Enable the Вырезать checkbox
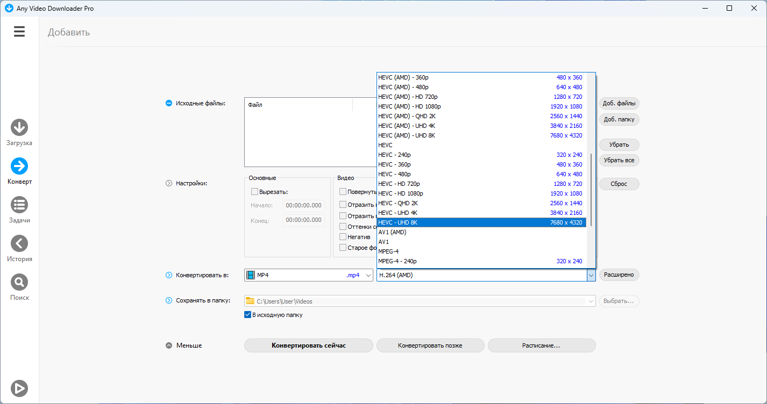The width and height of the screenshot is (767, 404). (x=255, y=192)
